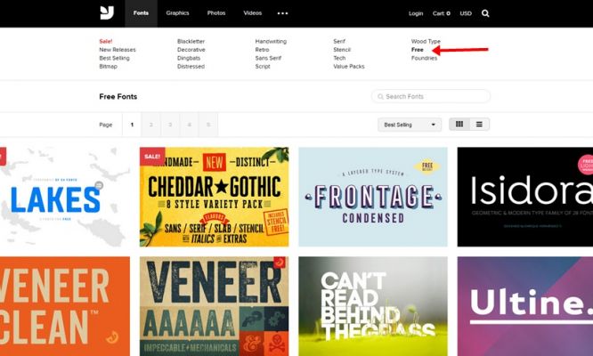Go to page 4
The width and height of the screenshot is (593, 356).
click(189, 125)
